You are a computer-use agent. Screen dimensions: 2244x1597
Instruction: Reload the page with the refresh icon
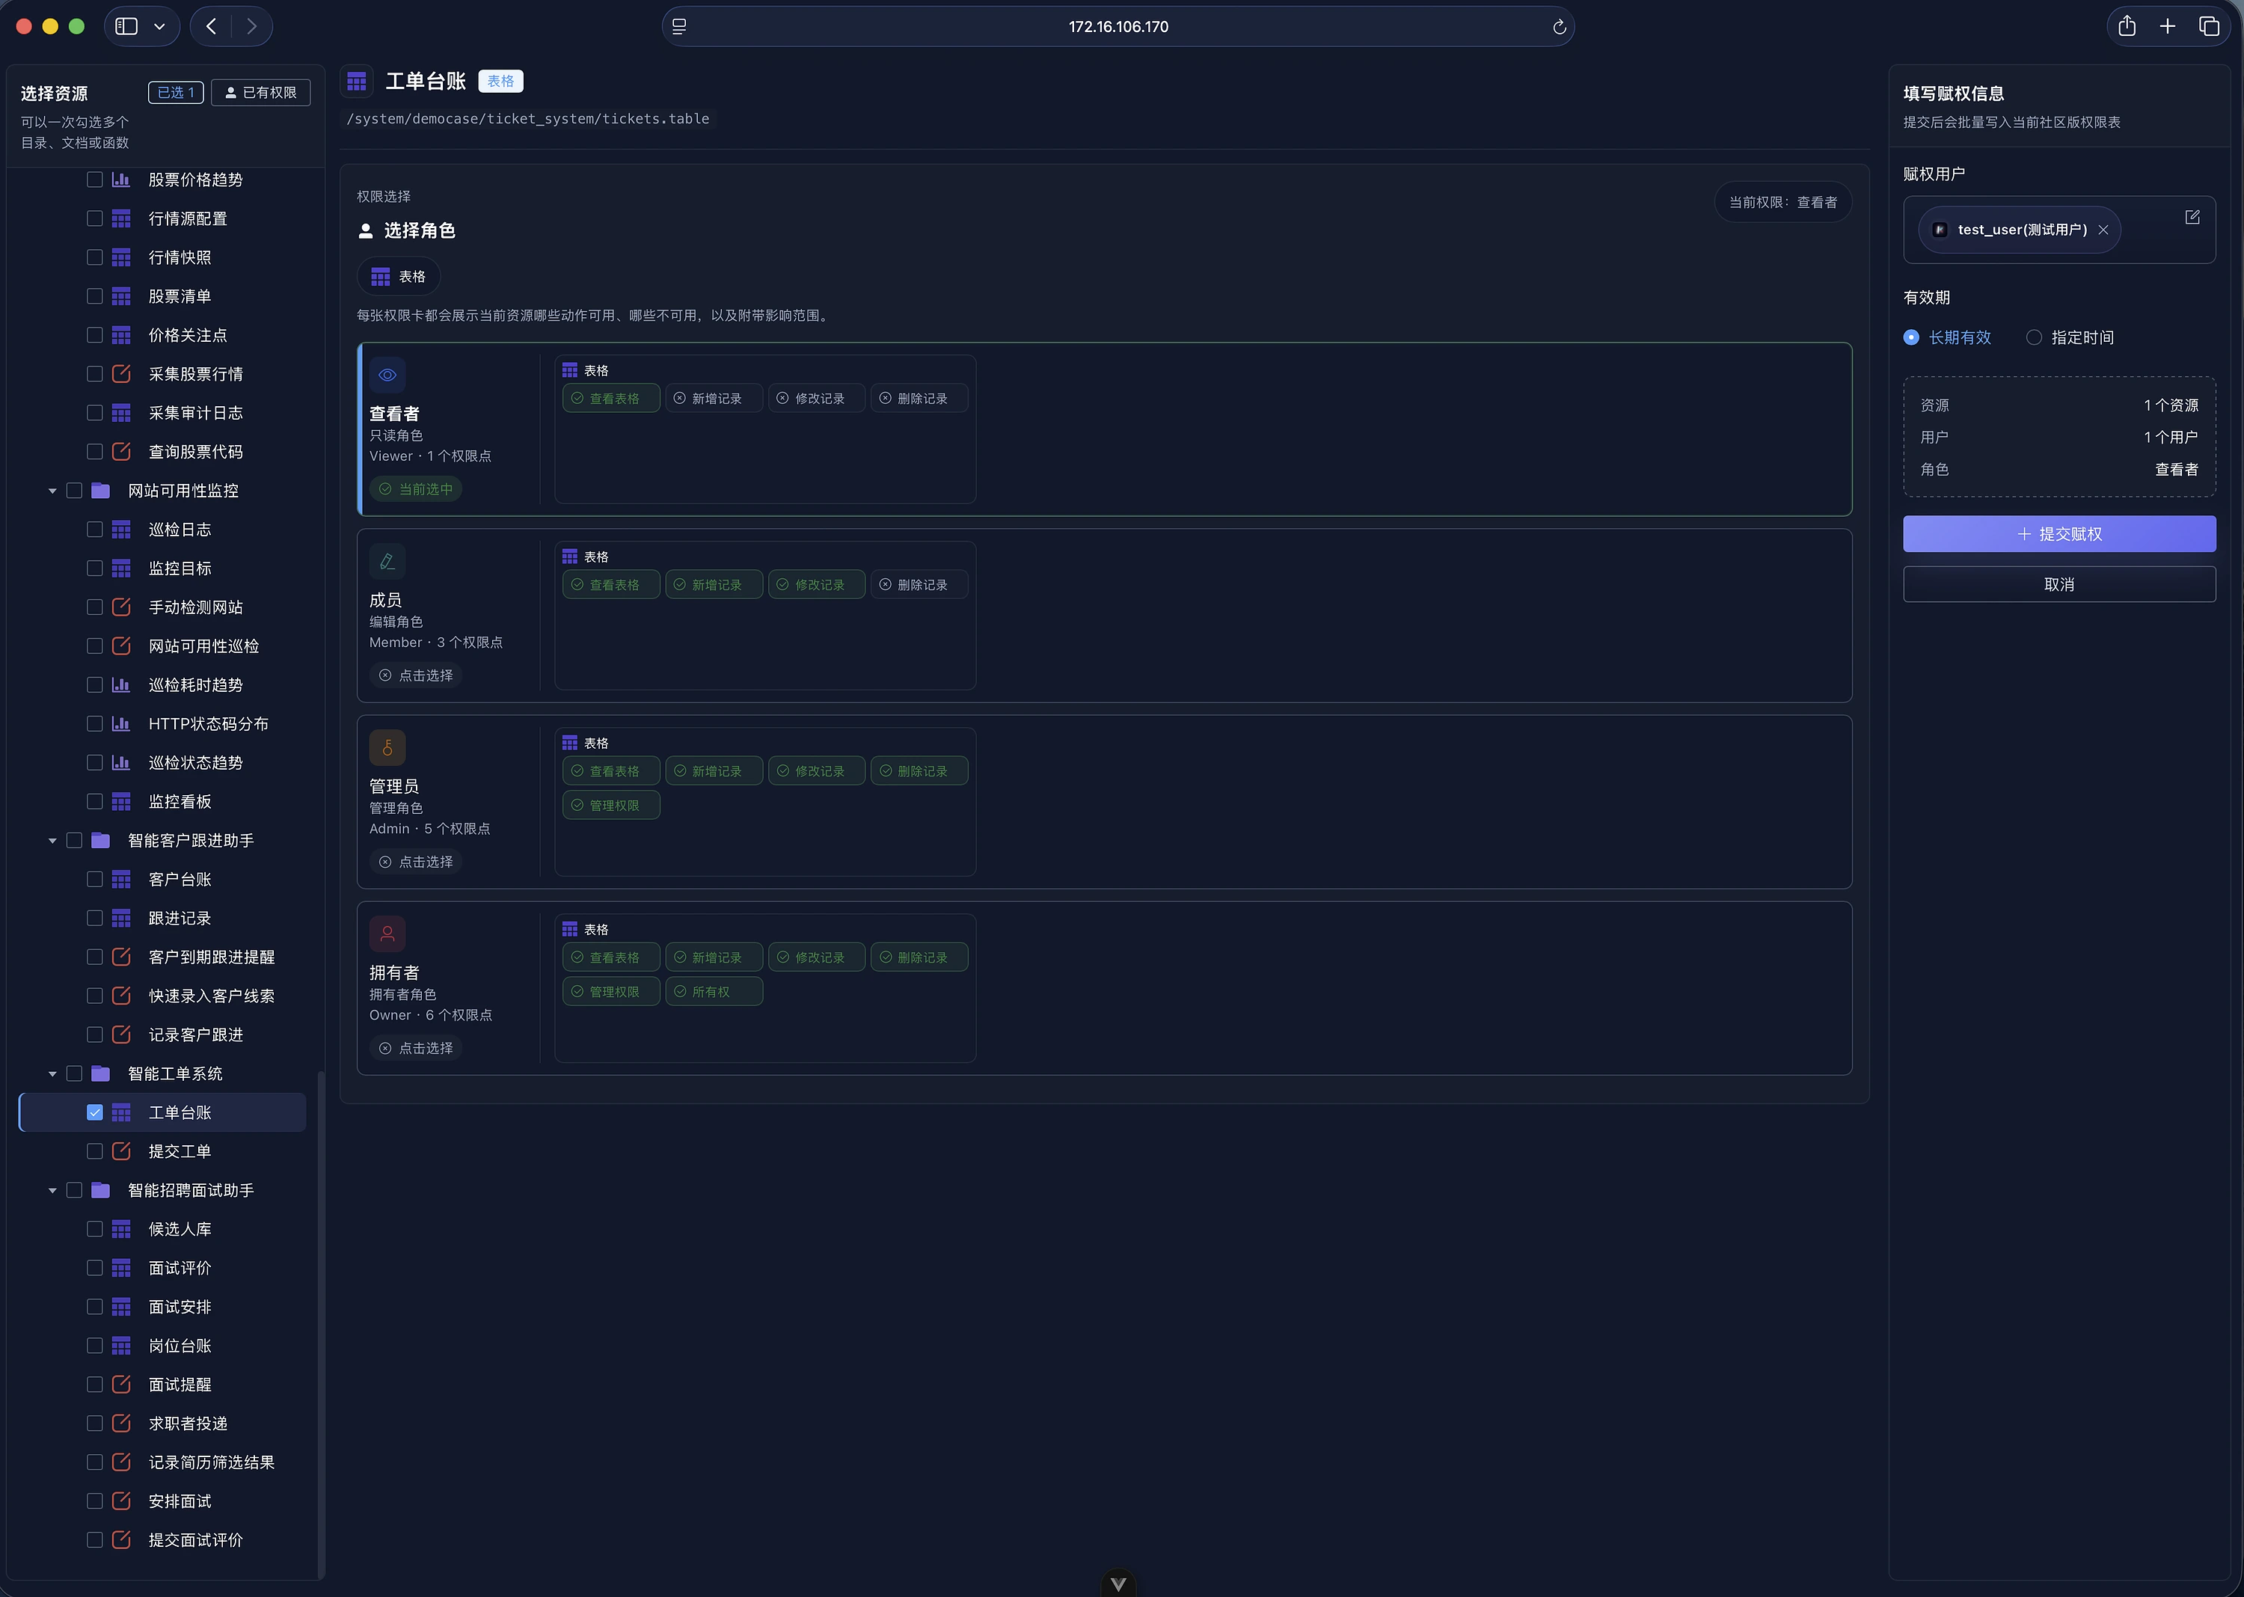point(1559,26)
